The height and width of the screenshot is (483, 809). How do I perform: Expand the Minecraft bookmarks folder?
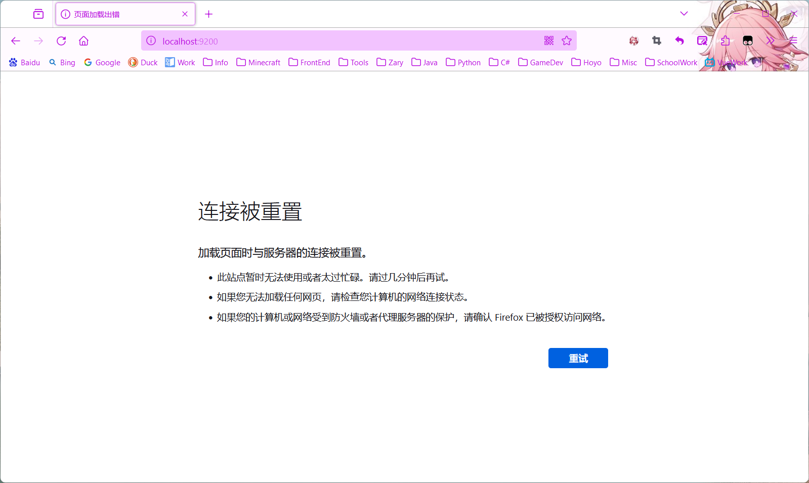tap(259, 62)
